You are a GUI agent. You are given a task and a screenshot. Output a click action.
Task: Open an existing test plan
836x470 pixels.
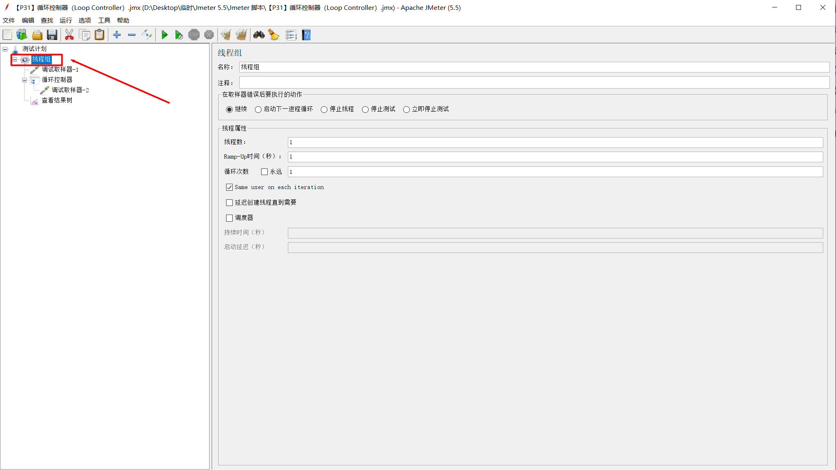coord(37,35)
